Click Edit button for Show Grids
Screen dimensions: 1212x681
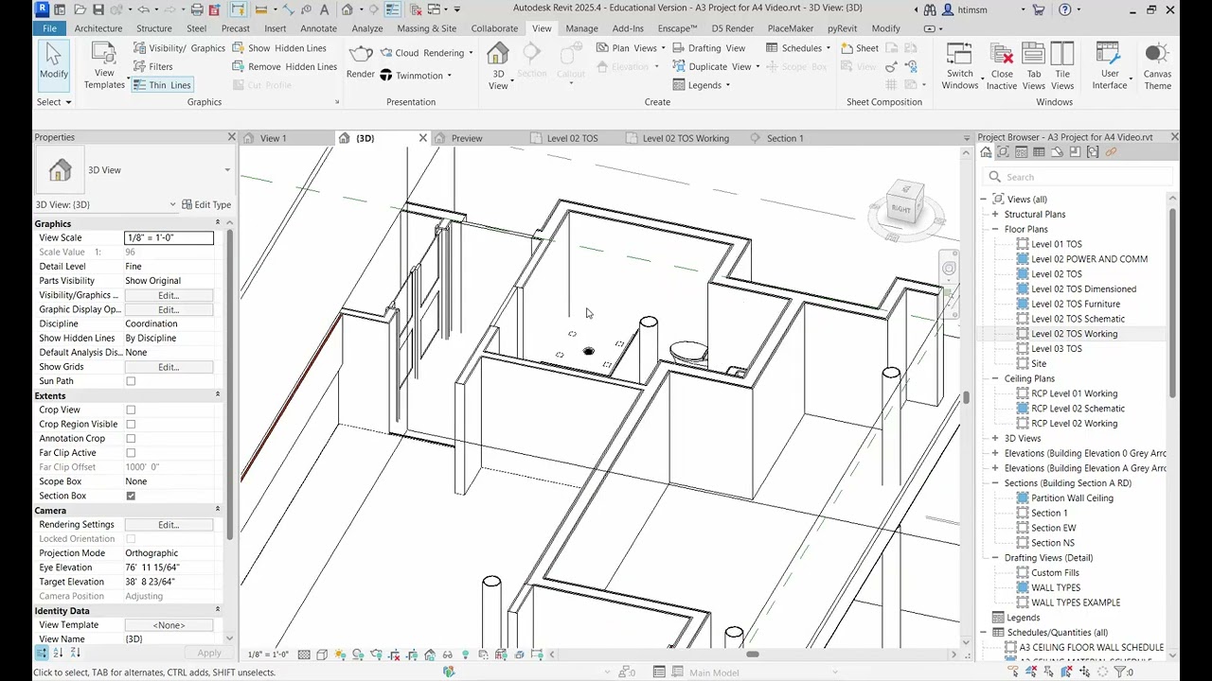169,367
